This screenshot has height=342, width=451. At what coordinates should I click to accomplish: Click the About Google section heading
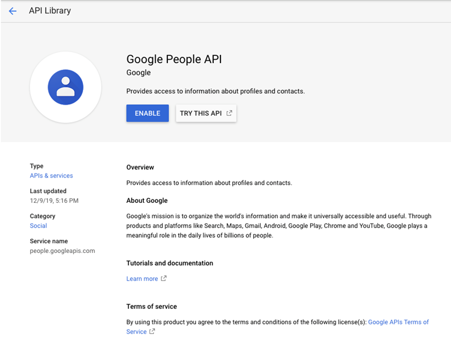tap(147, 201)
